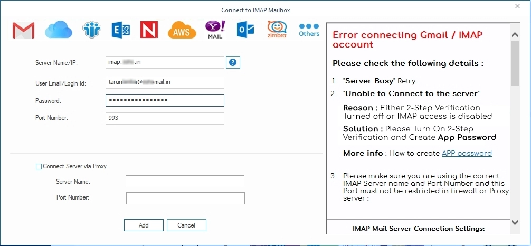Choose the red N provider icon
This screenshot has width=531, height=246.
point(149,30)
